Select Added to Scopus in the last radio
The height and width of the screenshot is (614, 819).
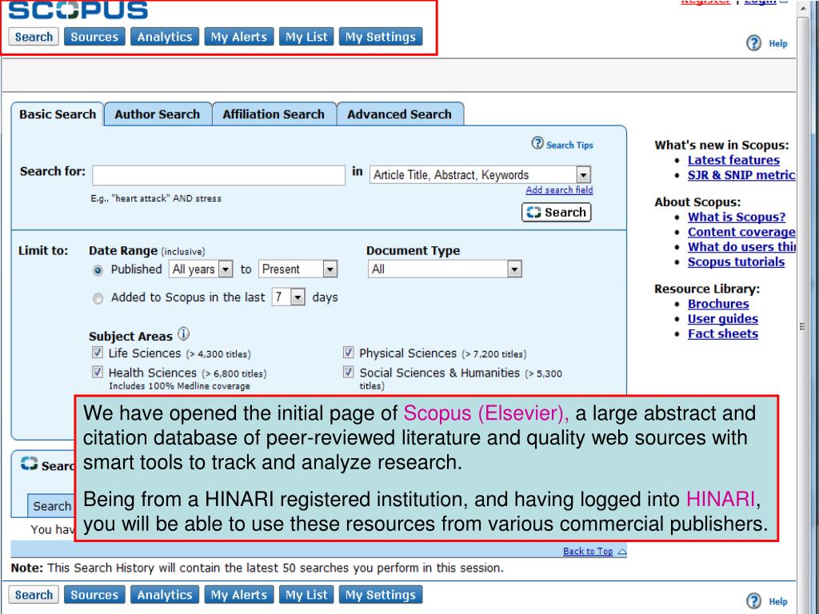[x=98, y=298]
